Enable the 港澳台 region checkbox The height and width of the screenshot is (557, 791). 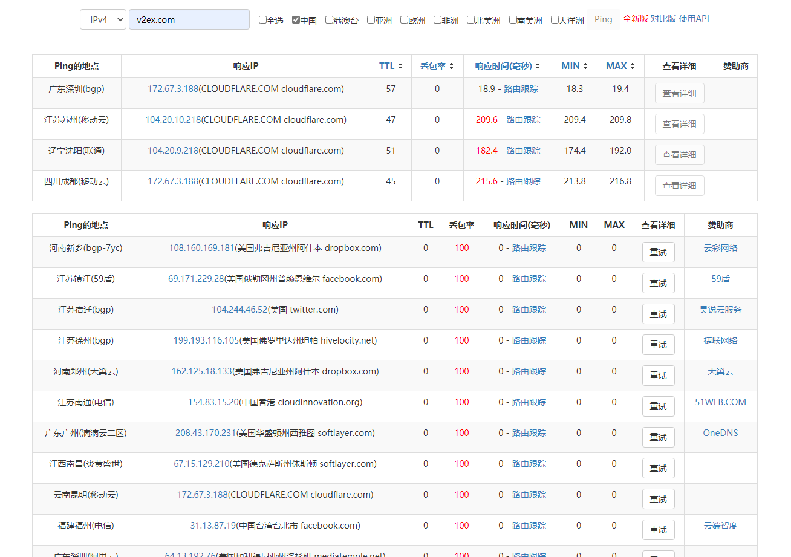(x=329, y=20)
